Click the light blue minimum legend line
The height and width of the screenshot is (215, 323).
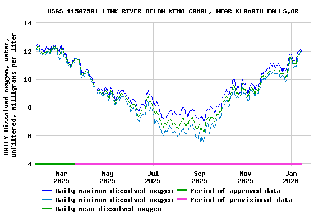click(x=47, y=200)
